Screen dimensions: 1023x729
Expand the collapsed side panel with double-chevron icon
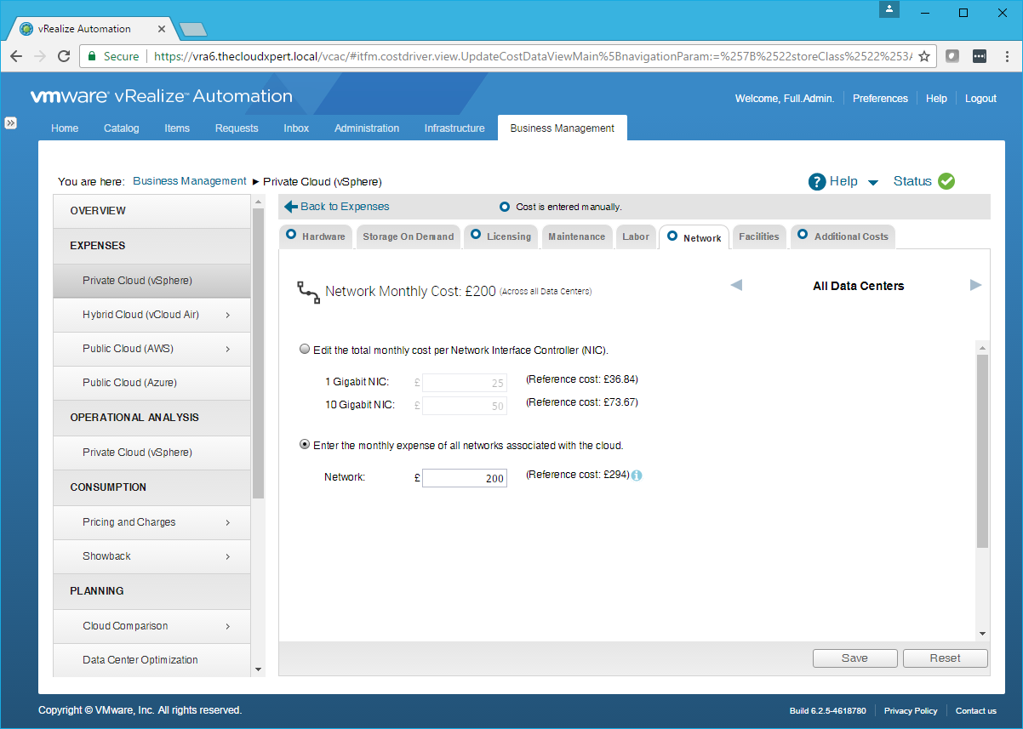pyautogui.click(x=11, y=122)
